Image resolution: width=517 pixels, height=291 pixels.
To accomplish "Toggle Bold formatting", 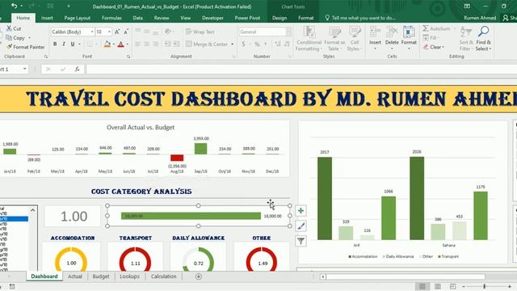I will click(55, 44).
